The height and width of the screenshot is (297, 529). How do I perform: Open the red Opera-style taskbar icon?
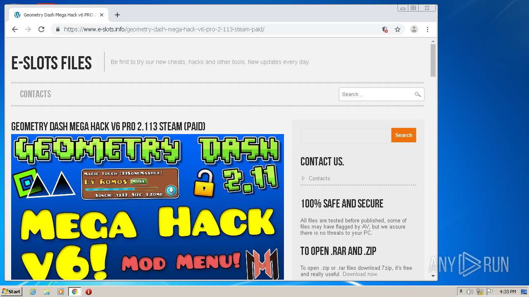88,292
